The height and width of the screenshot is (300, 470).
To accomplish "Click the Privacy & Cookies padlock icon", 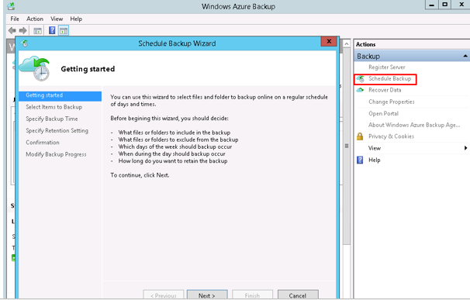I will tap(360, 136).
